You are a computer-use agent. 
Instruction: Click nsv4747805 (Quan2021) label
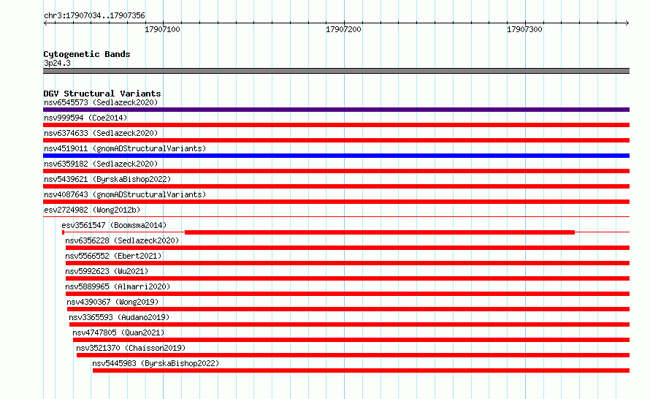coord(118,332)
